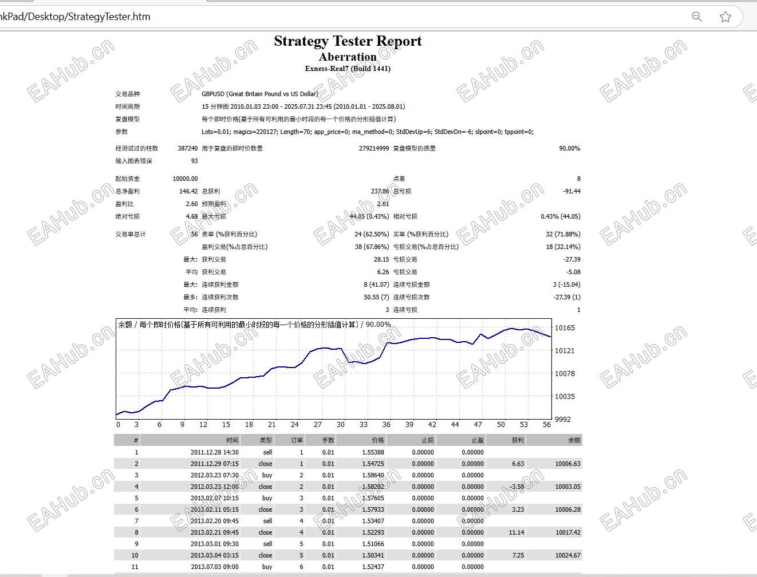Viewport: 757px width, 577px height.
Task: Select the relative drawdown value '0.43% (44.05)'
Action: point(561,216)
